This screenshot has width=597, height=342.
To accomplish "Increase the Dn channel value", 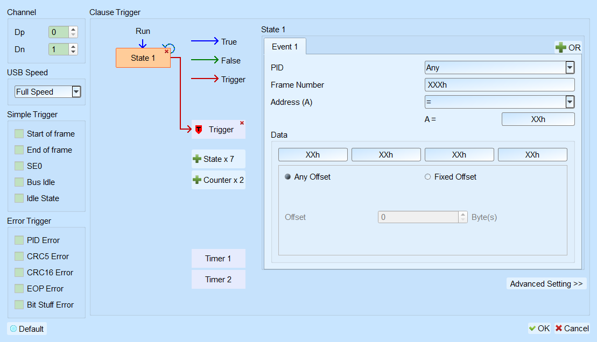I will pos(73,46).
